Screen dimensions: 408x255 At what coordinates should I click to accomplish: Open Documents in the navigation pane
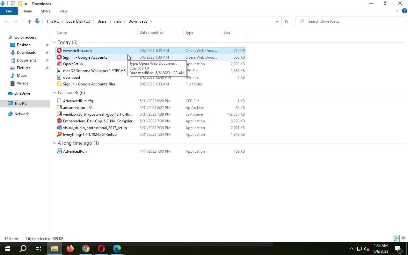(26, 60)
